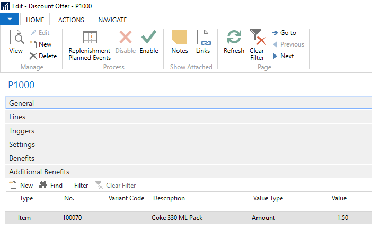Screen dimensions: 372x231
Task: Open Replenishment Planned Events calendar
Action: tap(90, 37)
